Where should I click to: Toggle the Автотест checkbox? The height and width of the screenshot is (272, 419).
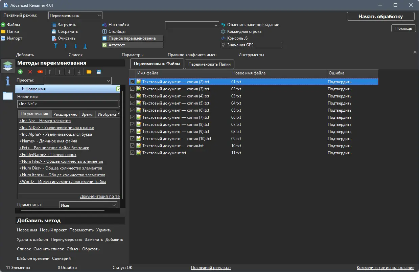click(x=104, y=45)
